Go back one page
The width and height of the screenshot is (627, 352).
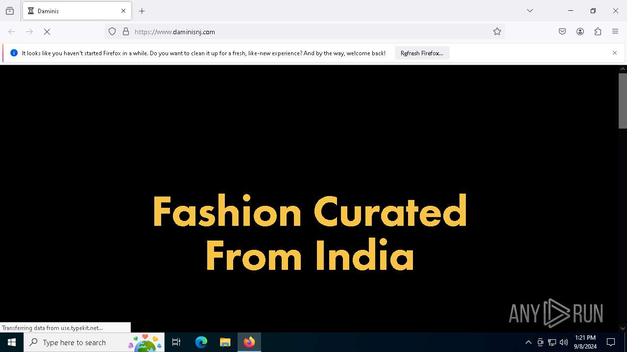(12, 32)
